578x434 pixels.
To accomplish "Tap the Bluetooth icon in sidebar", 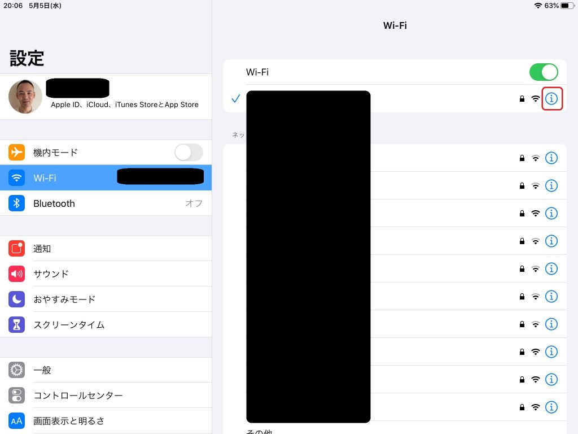I will tap(17, 203).
